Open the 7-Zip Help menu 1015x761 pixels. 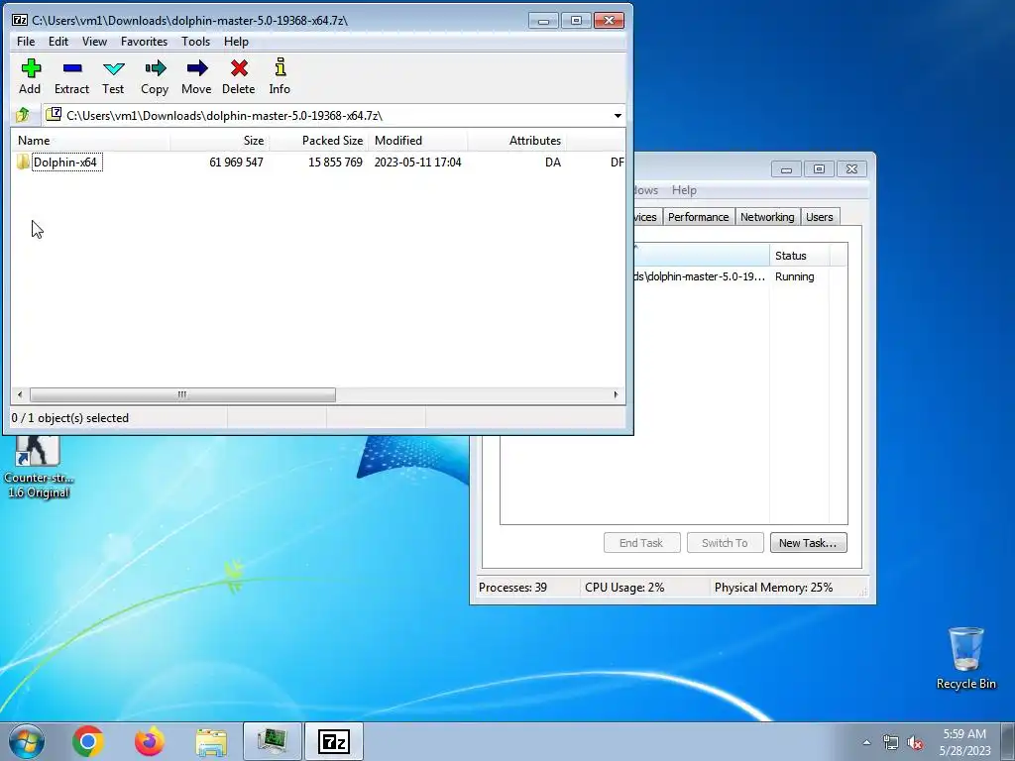pos(236,42)
